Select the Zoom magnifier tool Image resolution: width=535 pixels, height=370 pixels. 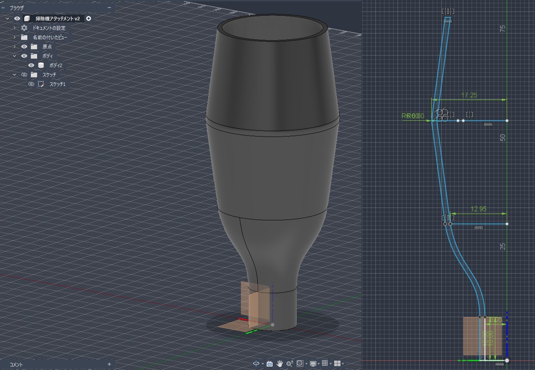click(x=290, y=364)
